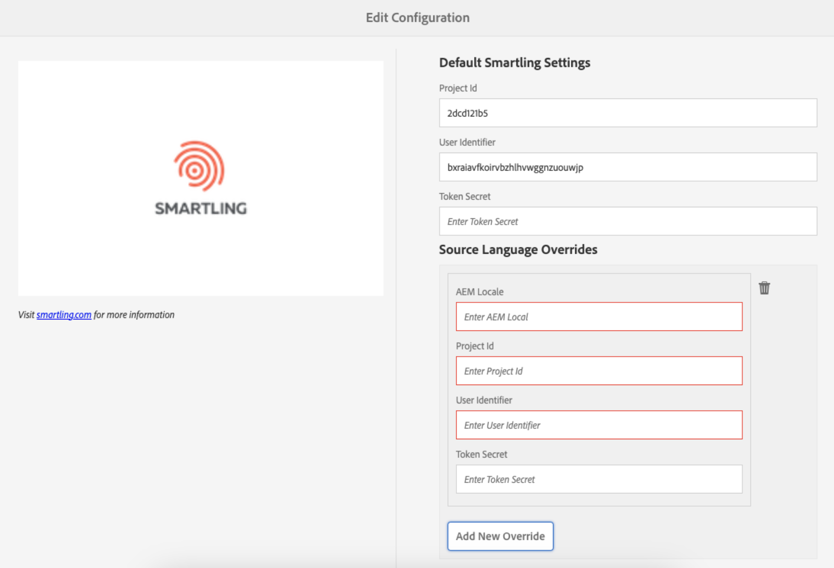Click the default User Identifier field

(x=628, y=167)
